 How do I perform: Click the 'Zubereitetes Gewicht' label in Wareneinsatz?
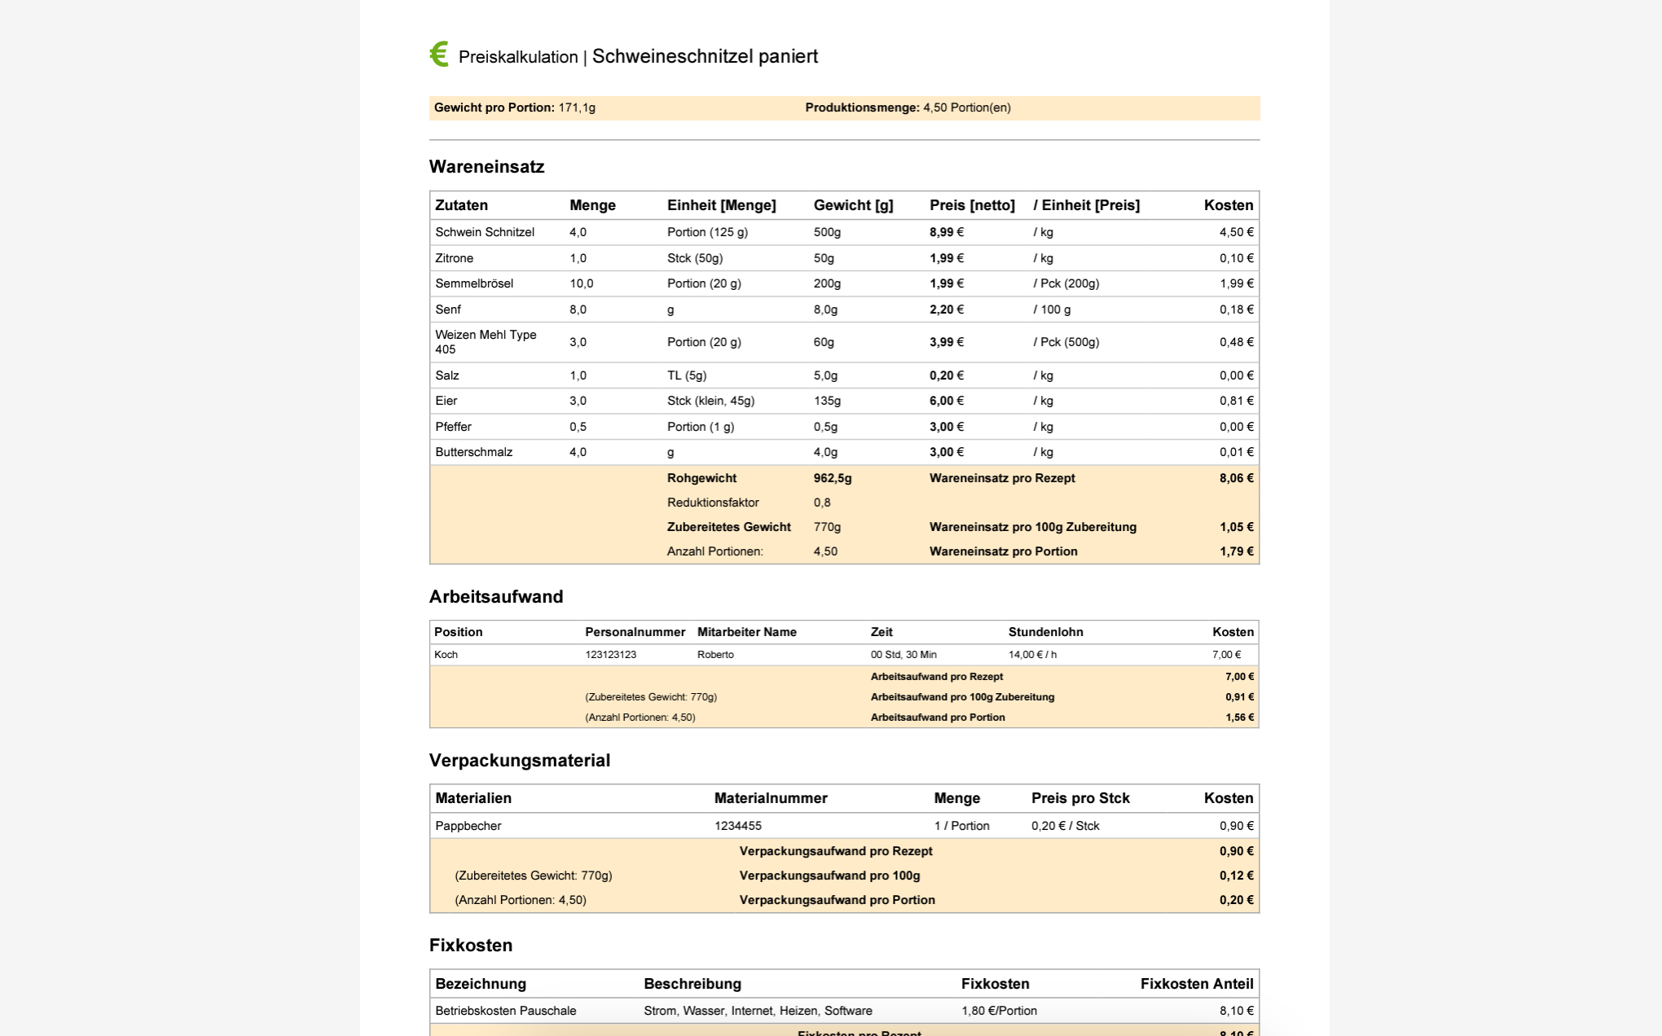(728, 527)
